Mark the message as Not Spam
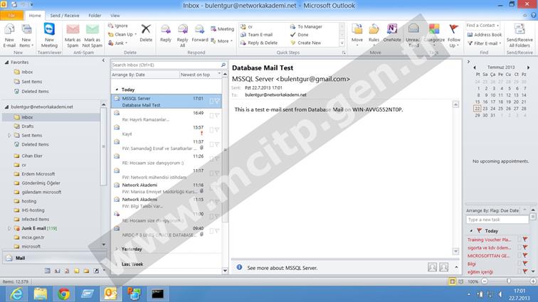The image size is (538, 302). (93, 36)
